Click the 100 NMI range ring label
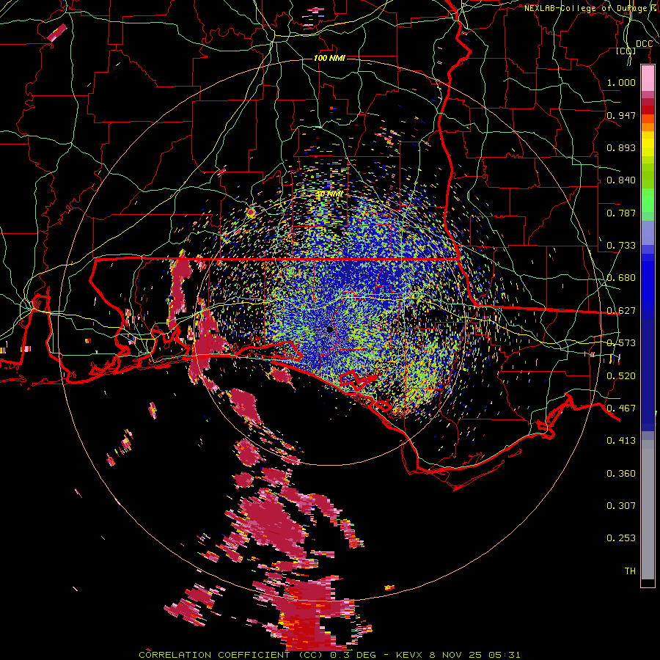660x660 pixels. [329, 58]
